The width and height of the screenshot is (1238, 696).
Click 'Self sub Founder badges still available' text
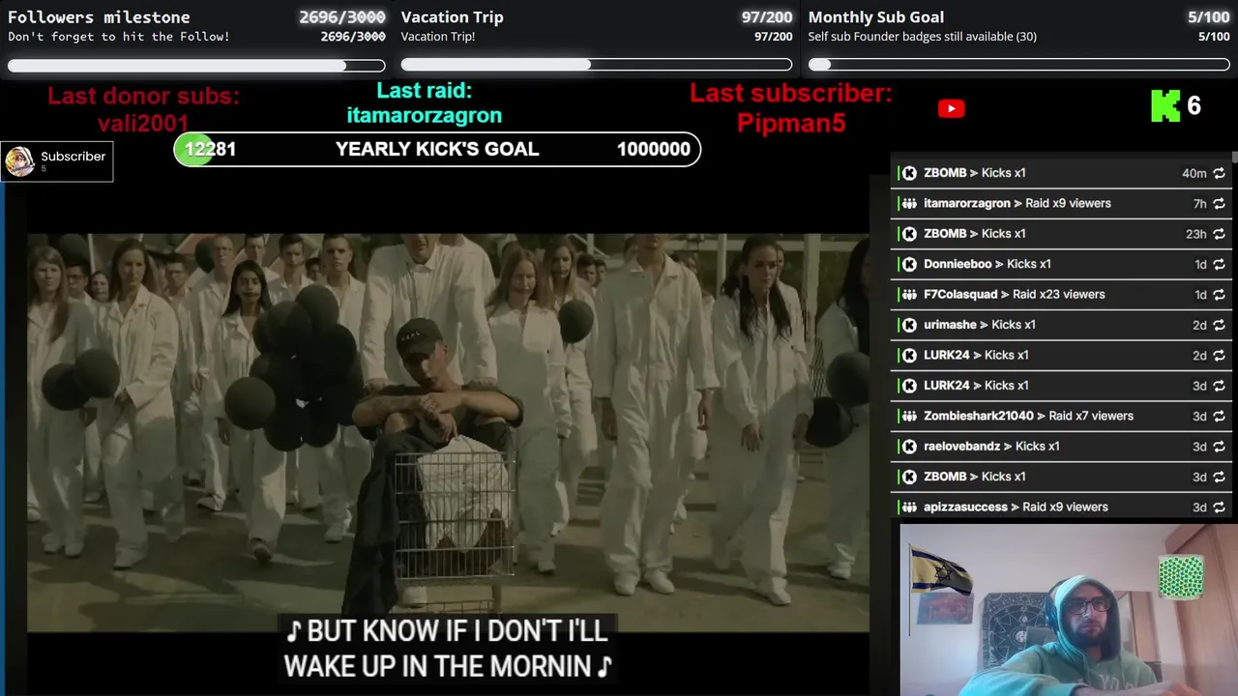point(923,37)
